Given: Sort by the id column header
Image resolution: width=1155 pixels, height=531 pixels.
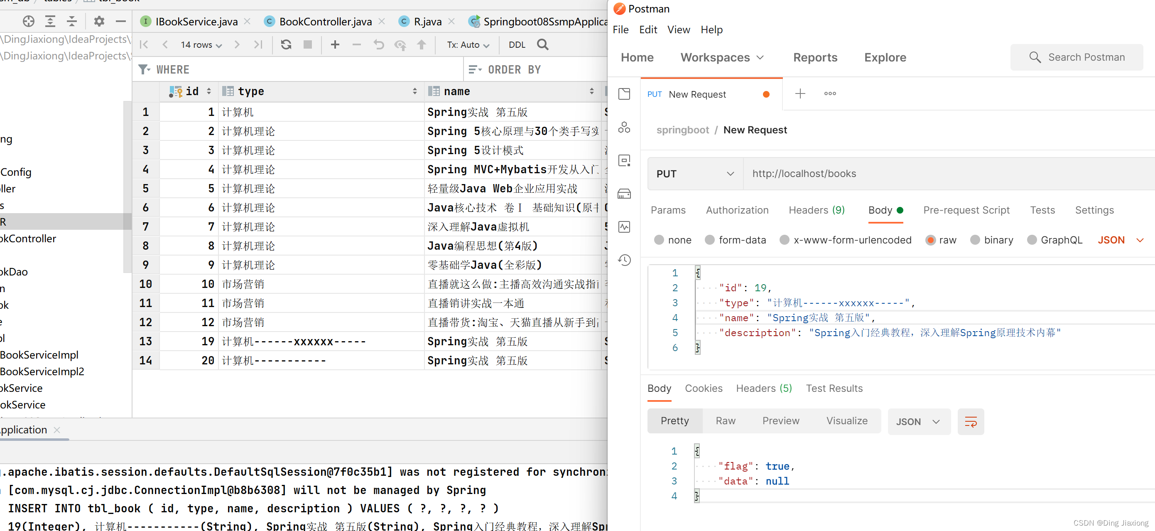Looking at the screenshot, I should (190, 91).
